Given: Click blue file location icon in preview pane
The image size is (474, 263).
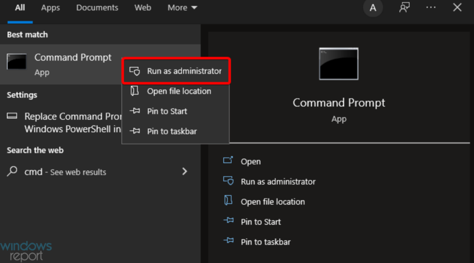Looking at the screenshot, I should pos(228,200).
